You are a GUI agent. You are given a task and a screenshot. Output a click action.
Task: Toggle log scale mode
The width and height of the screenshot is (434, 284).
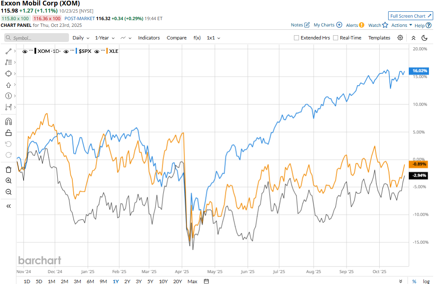pos(426,281)
